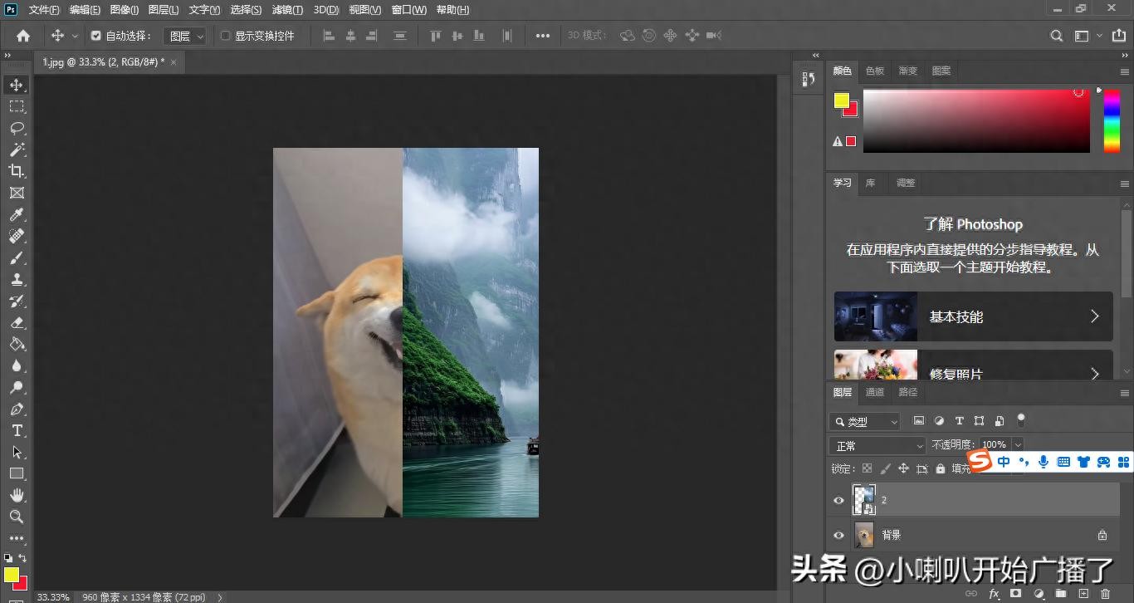Select the Zoom tool
Screen dimensions: 1134x603
click(17, 517)
